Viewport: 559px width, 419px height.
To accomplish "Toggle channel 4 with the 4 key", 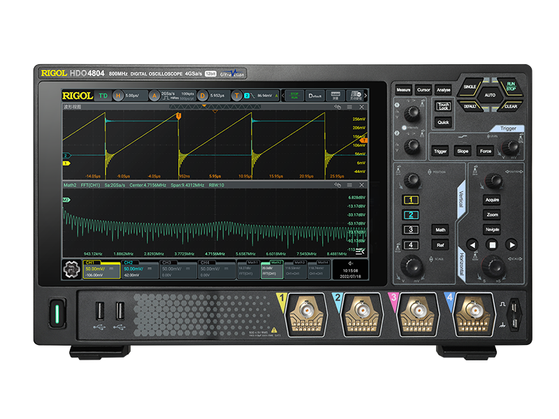I will pos(411,245).
